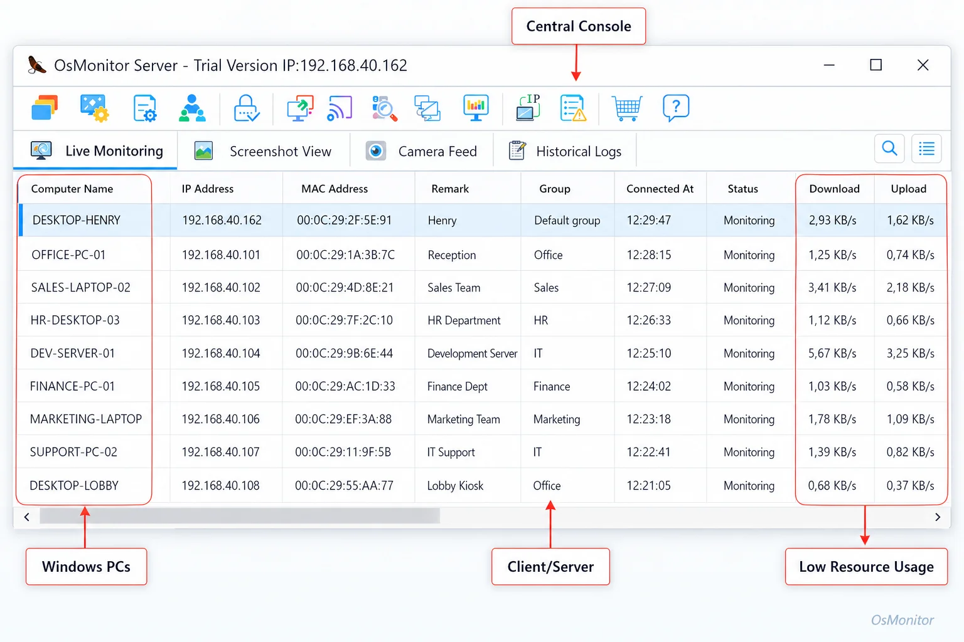Click IP address 192.168.40.104
This screenshot has height=642, width=964.
coord(221,354)
